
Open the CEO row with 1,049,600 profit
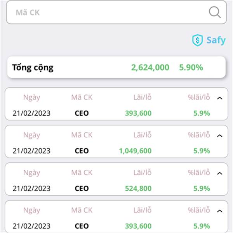click(x=116, y=142)
